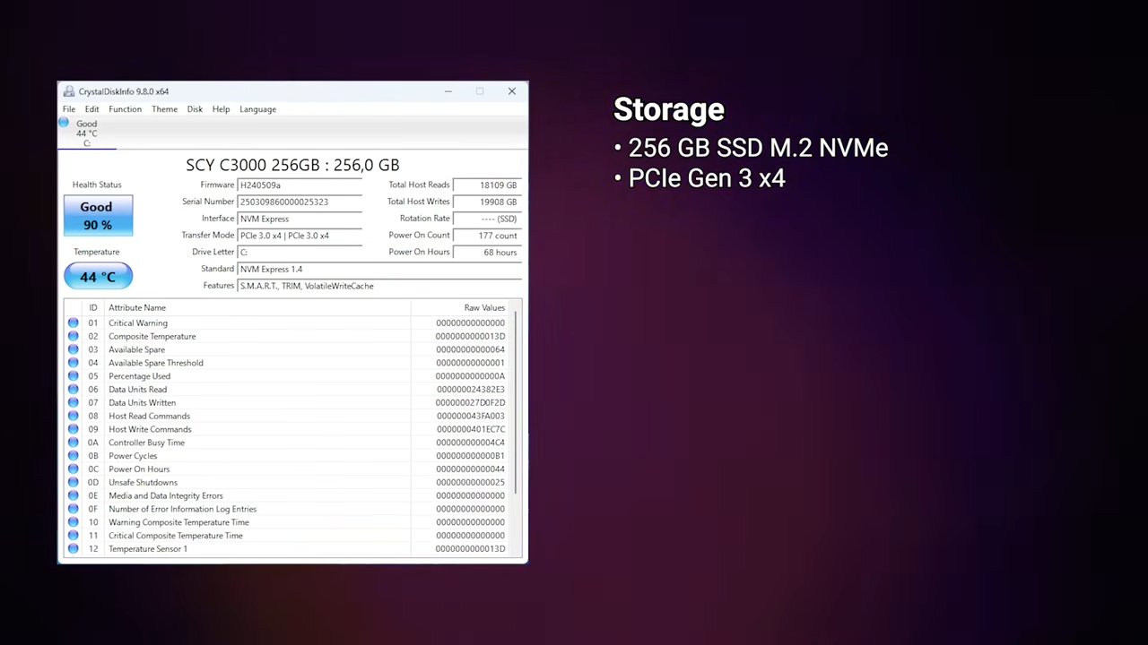Image resolution: width=1148 pixels, height=645 pixels.
Task: Click the status icon for Available Spare row
Action: coord(74,349)
